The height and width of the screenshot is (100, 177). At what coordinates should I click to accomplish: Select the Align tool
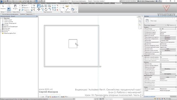tap(39, 6)
